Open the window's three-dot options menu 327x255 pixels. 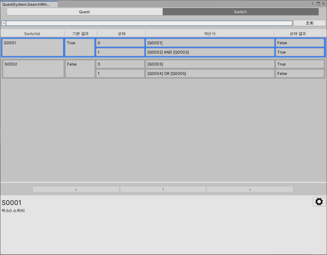coord(312,4)
